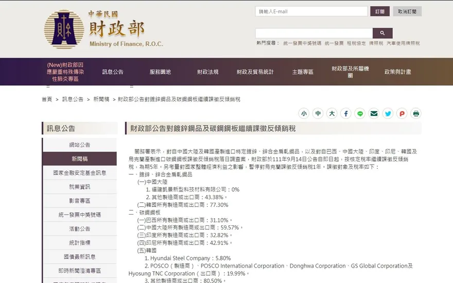Click the search magnifier button
The height and width of the screenshot is (283, 453).
[x=382, y=33]
